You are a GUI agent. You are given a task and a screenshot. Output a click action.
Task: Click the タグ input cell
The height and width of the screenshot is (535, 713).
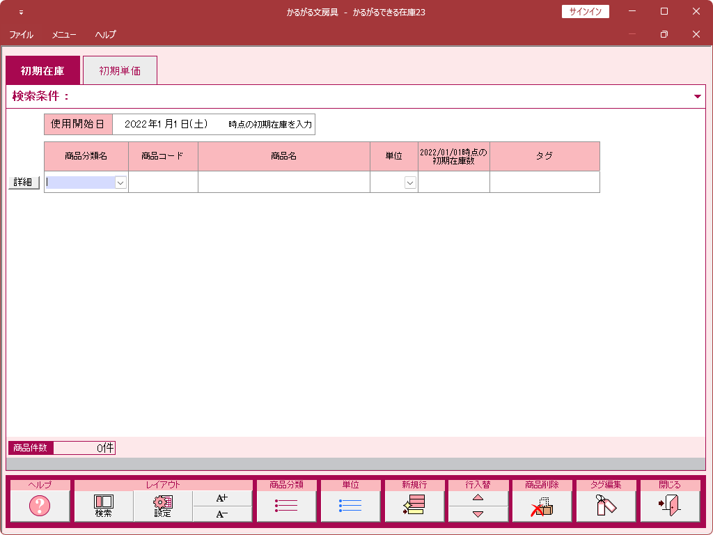(x=544, y=182)
